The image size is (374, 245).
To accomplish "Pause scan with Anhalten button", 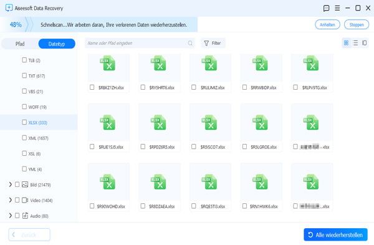I will coord(327,24).
